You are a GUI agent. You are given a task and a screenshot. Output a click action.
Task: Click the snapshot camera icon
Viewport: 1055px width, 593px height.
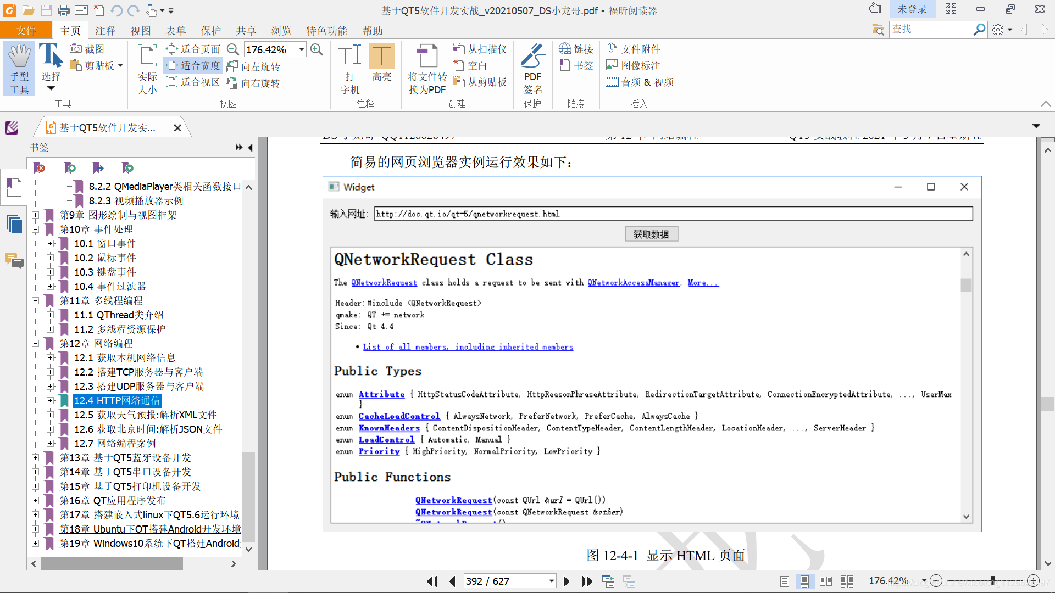(x=76, y=49)
